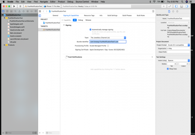195x135 pixels.
Task: Open the Team dropdown
Action: click(108, 37)
